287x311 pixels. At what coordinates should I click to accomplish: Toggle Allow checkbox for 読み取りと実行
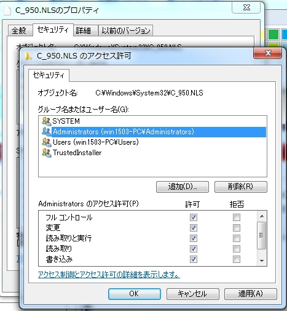(x=194, y=238)
